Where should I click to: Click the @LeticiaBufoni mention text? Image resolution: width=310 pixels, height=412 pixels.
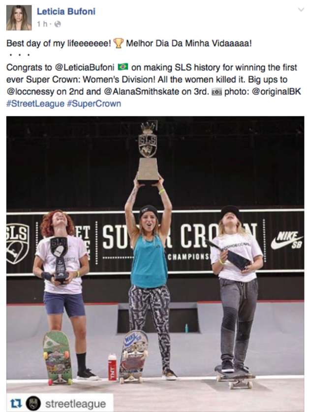tap(85, 68)
